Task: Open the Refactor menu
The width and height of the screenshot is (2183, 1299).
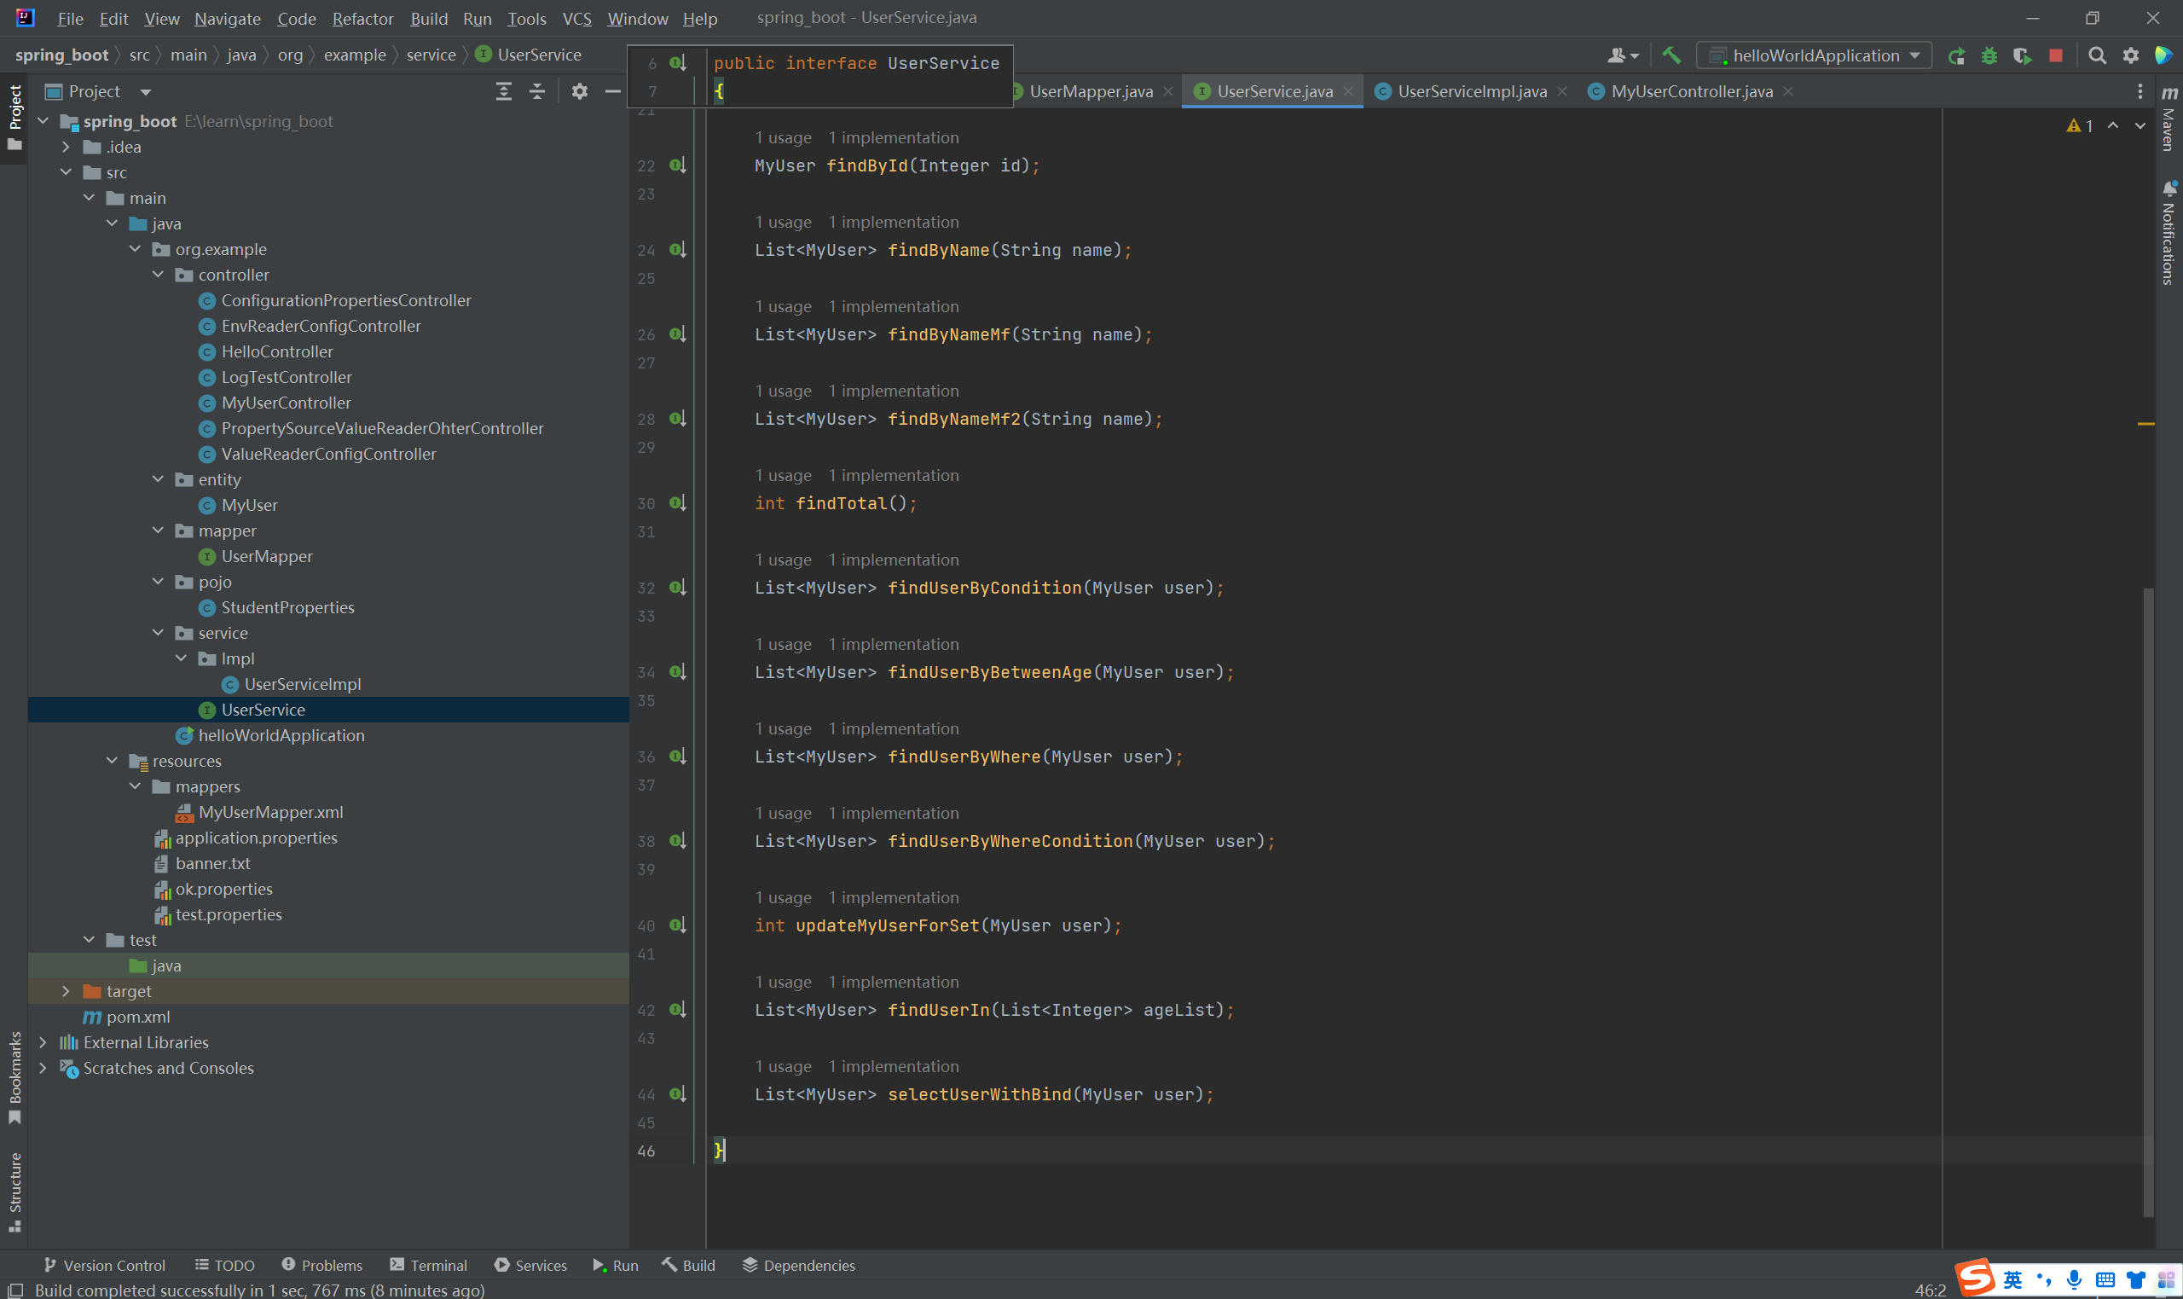Action: [362, 19]
